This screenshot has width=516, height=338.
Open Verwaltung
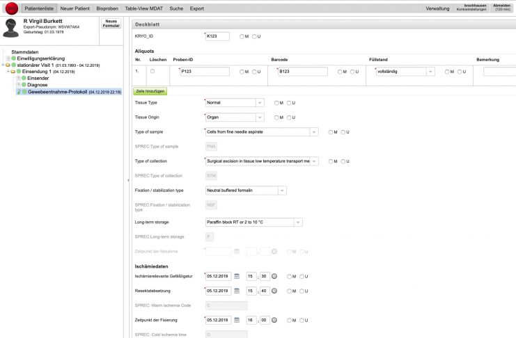coord(437,8)
